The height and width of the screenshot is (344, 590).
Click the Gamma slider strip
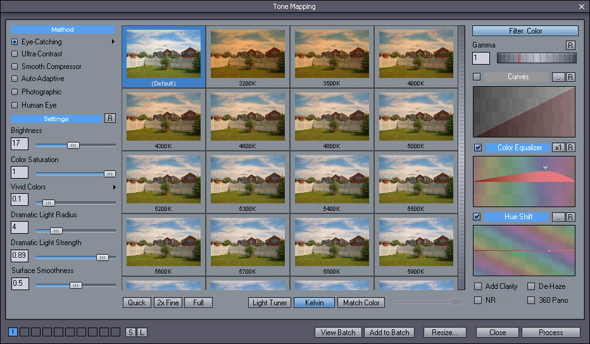pyautogui.click(x=537, y=58)
